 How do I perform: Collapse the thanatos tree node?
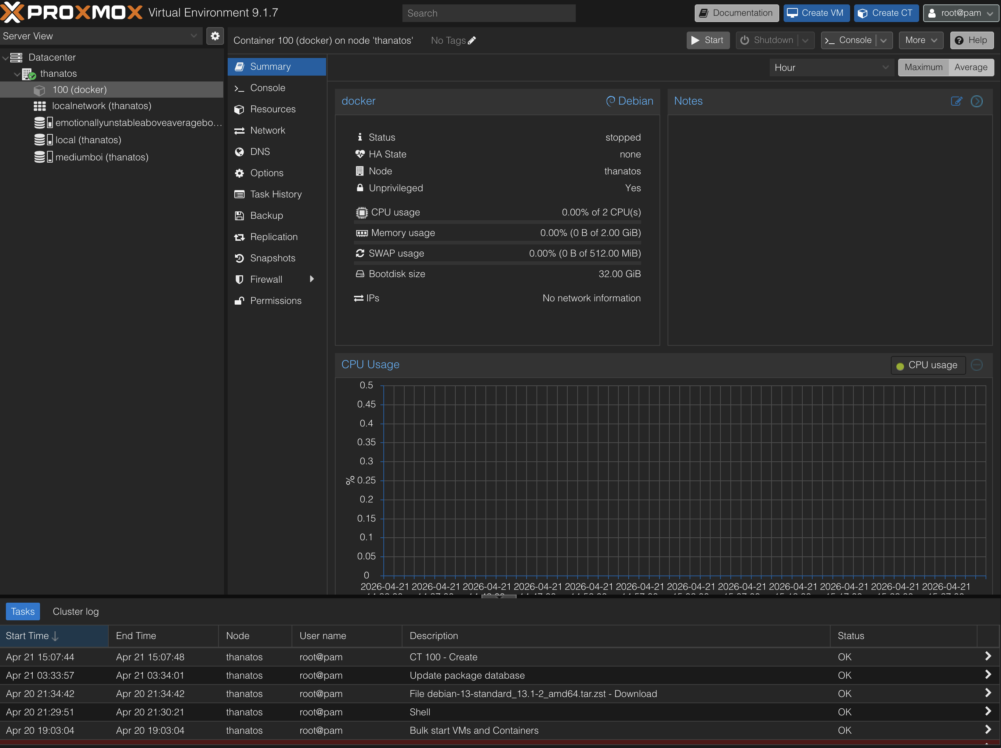pos(17,74)
